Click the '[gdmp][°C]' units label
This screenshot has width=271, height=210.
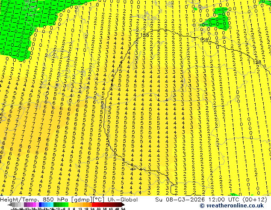(88, 200)
